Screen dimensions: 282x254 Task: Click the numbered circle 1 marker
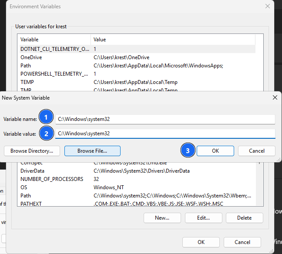[x=45, y=117]
